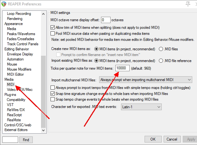Select .MID file reference radio button
Viewport: 197px width, 145px height.
(x=161, y=61)
